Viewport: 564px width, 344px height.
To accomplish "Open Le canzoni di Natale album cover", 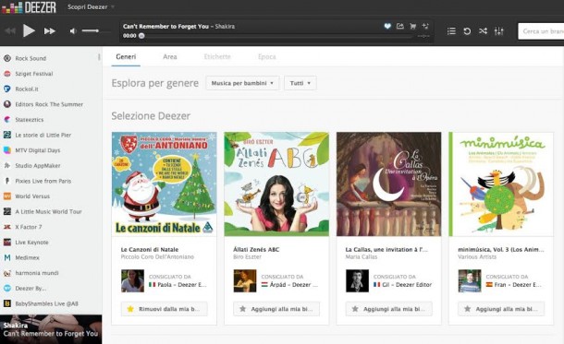I will pos(164,184).
